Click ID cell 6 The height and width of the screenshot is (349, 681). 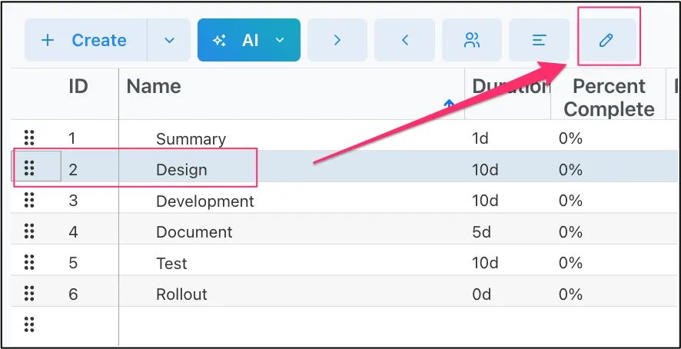(x=73, y=294)
